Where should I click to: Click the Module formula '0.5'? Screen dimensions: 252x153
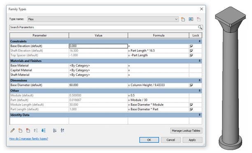pyautogui.click(x=133, y=95)
